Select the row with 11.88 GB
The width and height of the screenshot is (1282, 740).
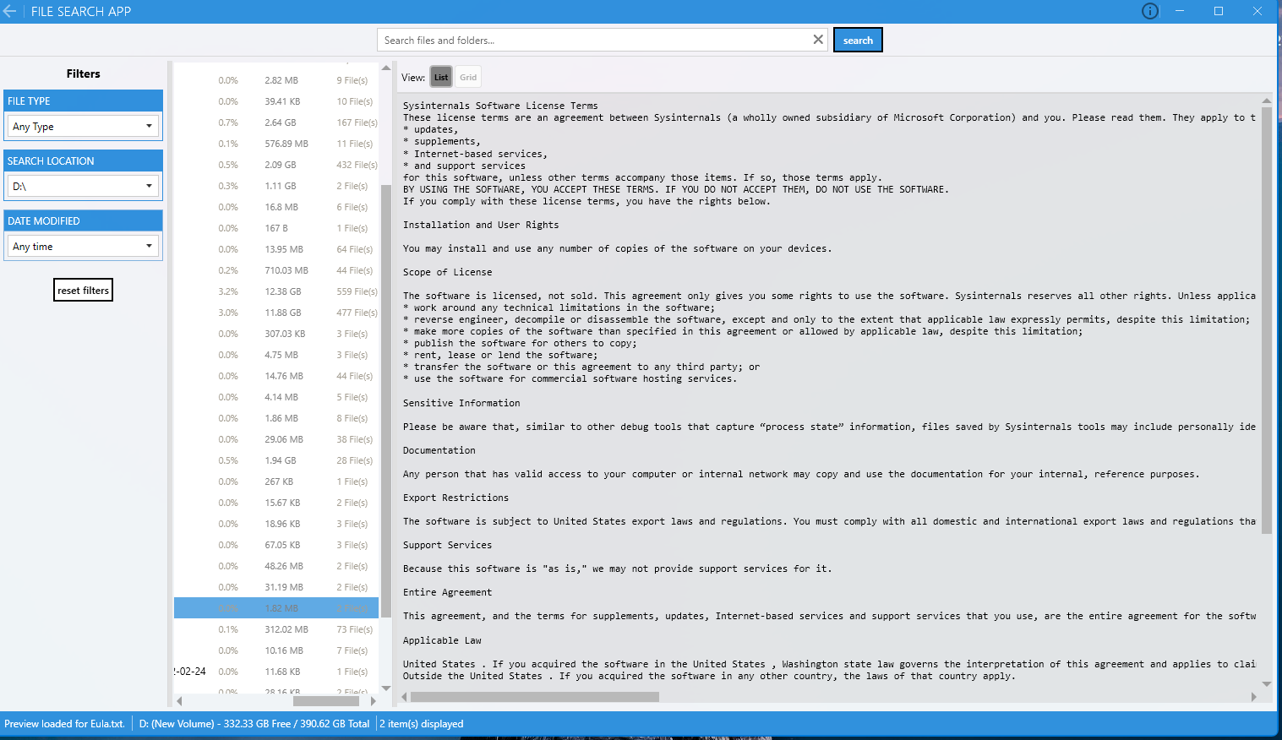(276, 313)
